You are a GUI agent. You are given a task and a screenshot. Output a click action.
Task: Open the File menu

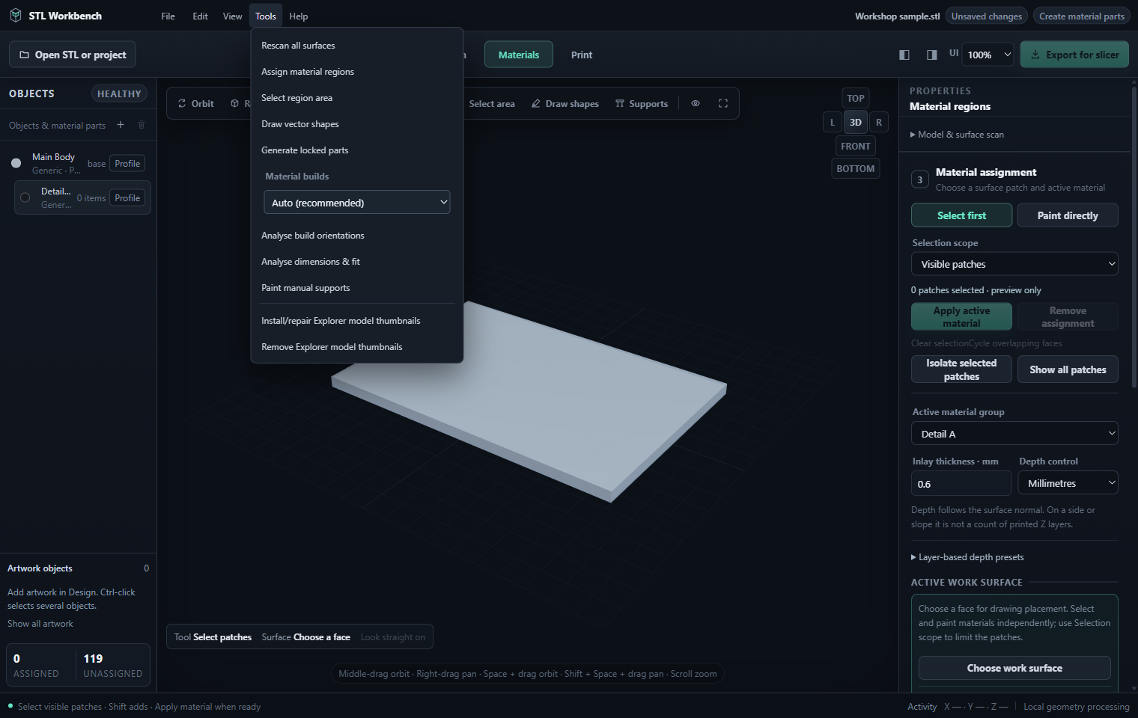point(168,16)
